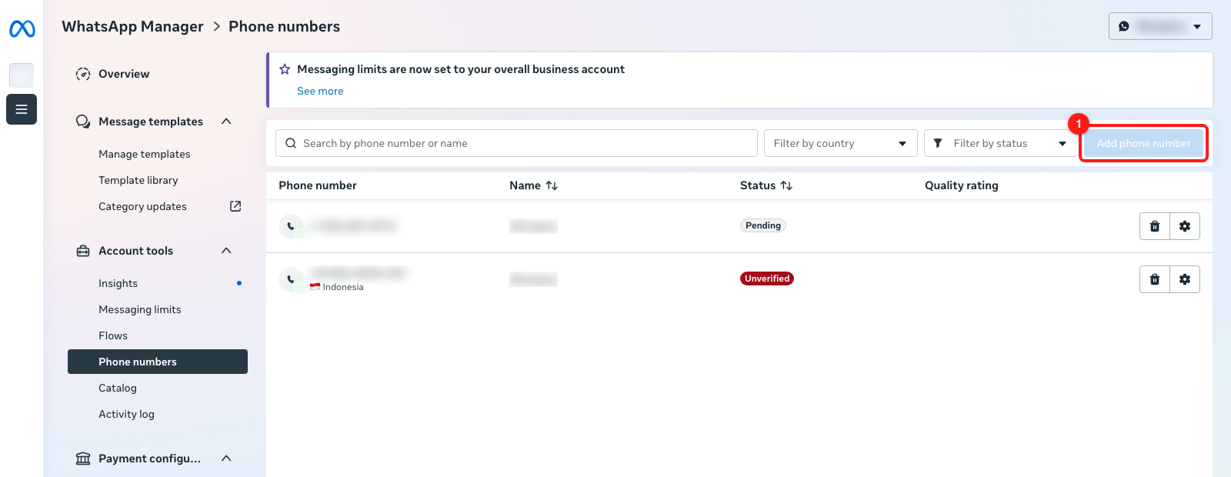Open Flows in the sidebar

(113, 335)
